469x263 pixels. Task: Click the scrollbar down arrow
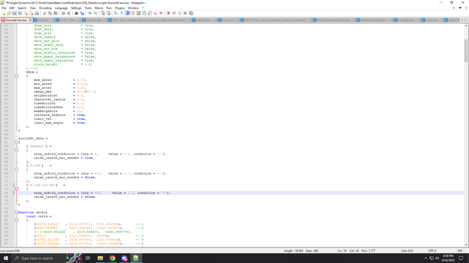[x=466, y=245]
